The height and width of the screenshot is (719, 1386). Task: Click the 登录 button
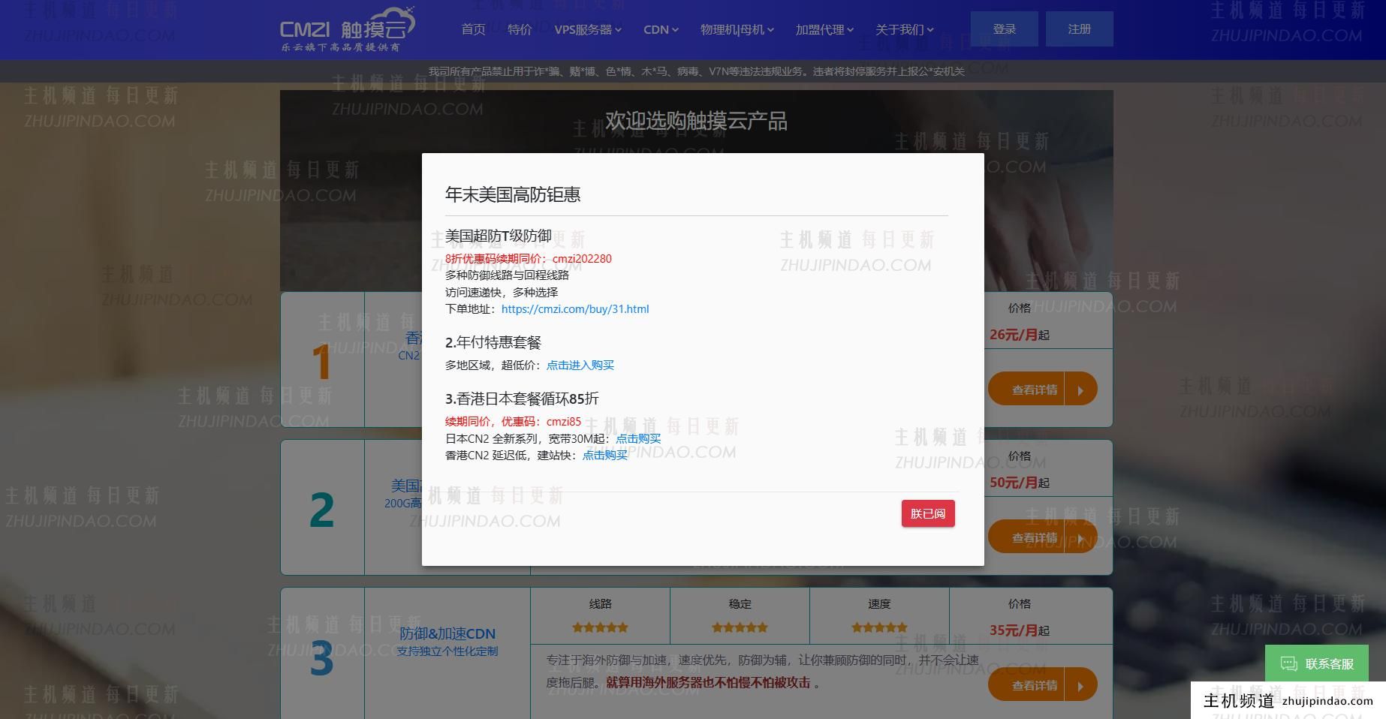pos(1004,29)
